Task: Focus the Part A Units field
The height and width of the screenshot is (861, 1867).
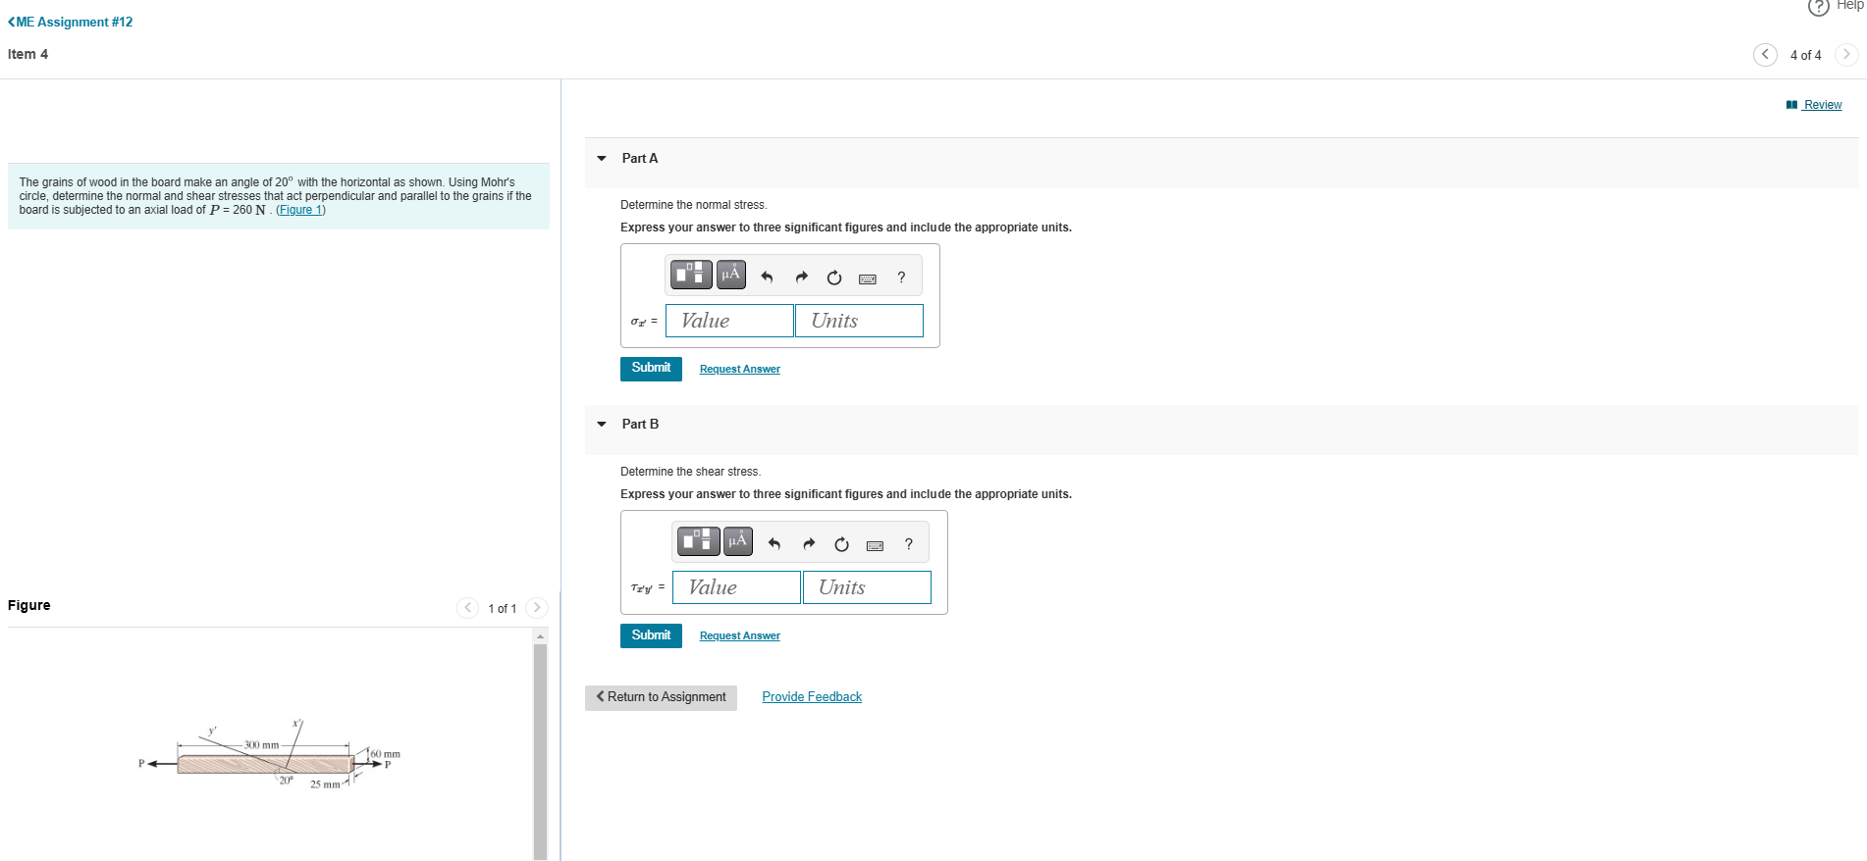Action: [859, 321]
